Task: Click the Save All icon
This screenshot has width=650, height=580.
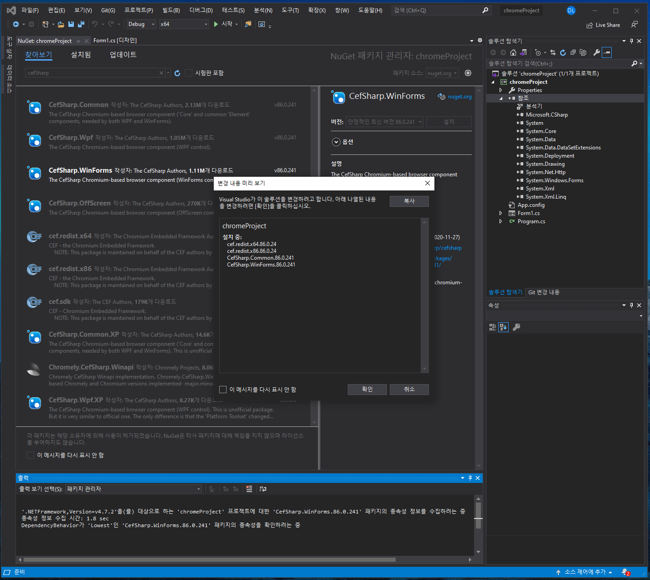Action: [81, 24]
